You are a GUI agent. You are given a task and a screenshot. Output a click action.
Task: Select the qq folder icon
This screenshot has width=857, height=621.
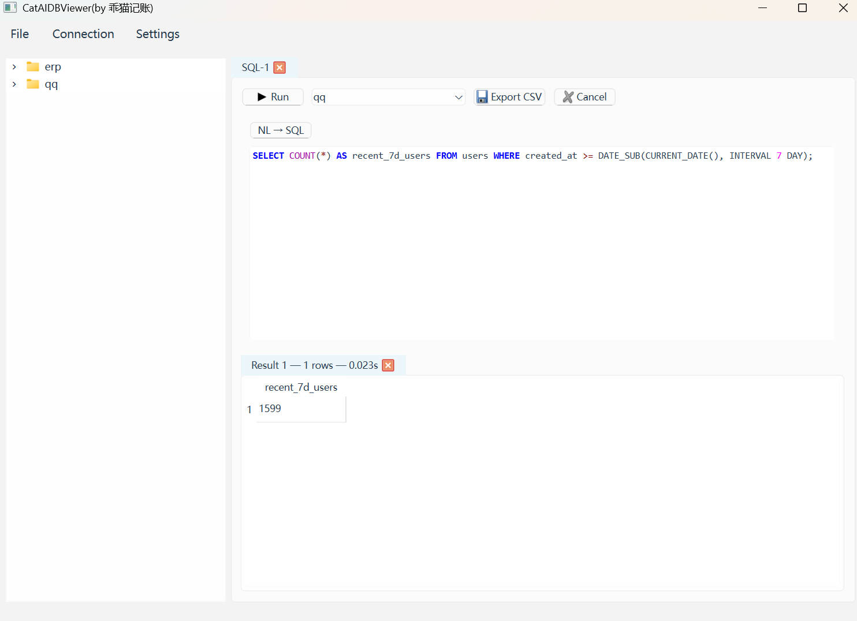(33, 84)
